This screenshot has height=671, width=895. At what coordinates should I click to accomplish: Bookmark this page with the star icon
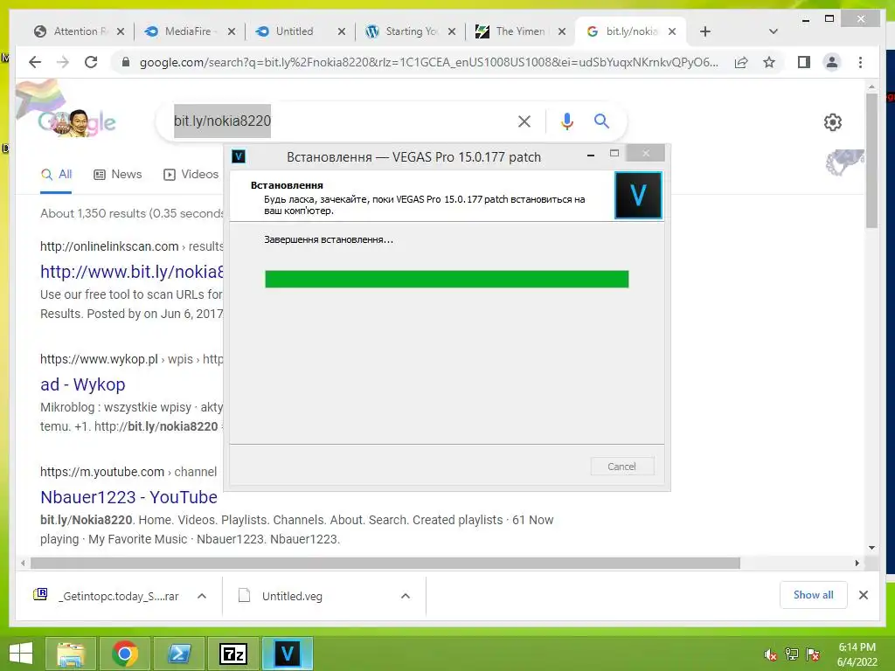coord(769,62)
